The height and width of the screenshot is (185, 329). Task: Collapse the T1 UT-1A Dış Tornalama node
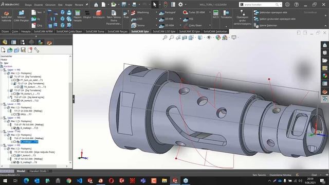9,77
